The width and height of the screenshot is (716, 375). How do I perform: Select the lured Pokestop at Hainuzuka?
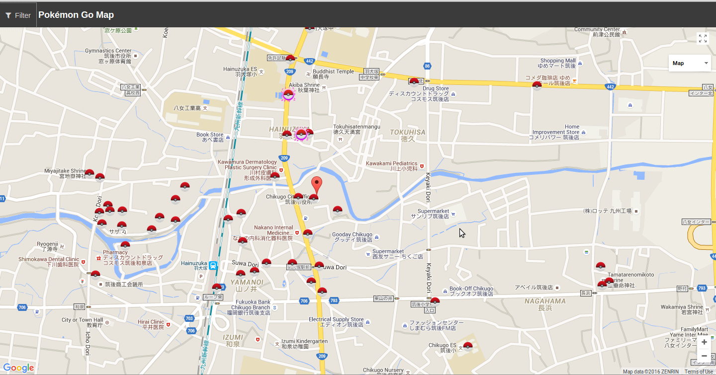[301, 134]
